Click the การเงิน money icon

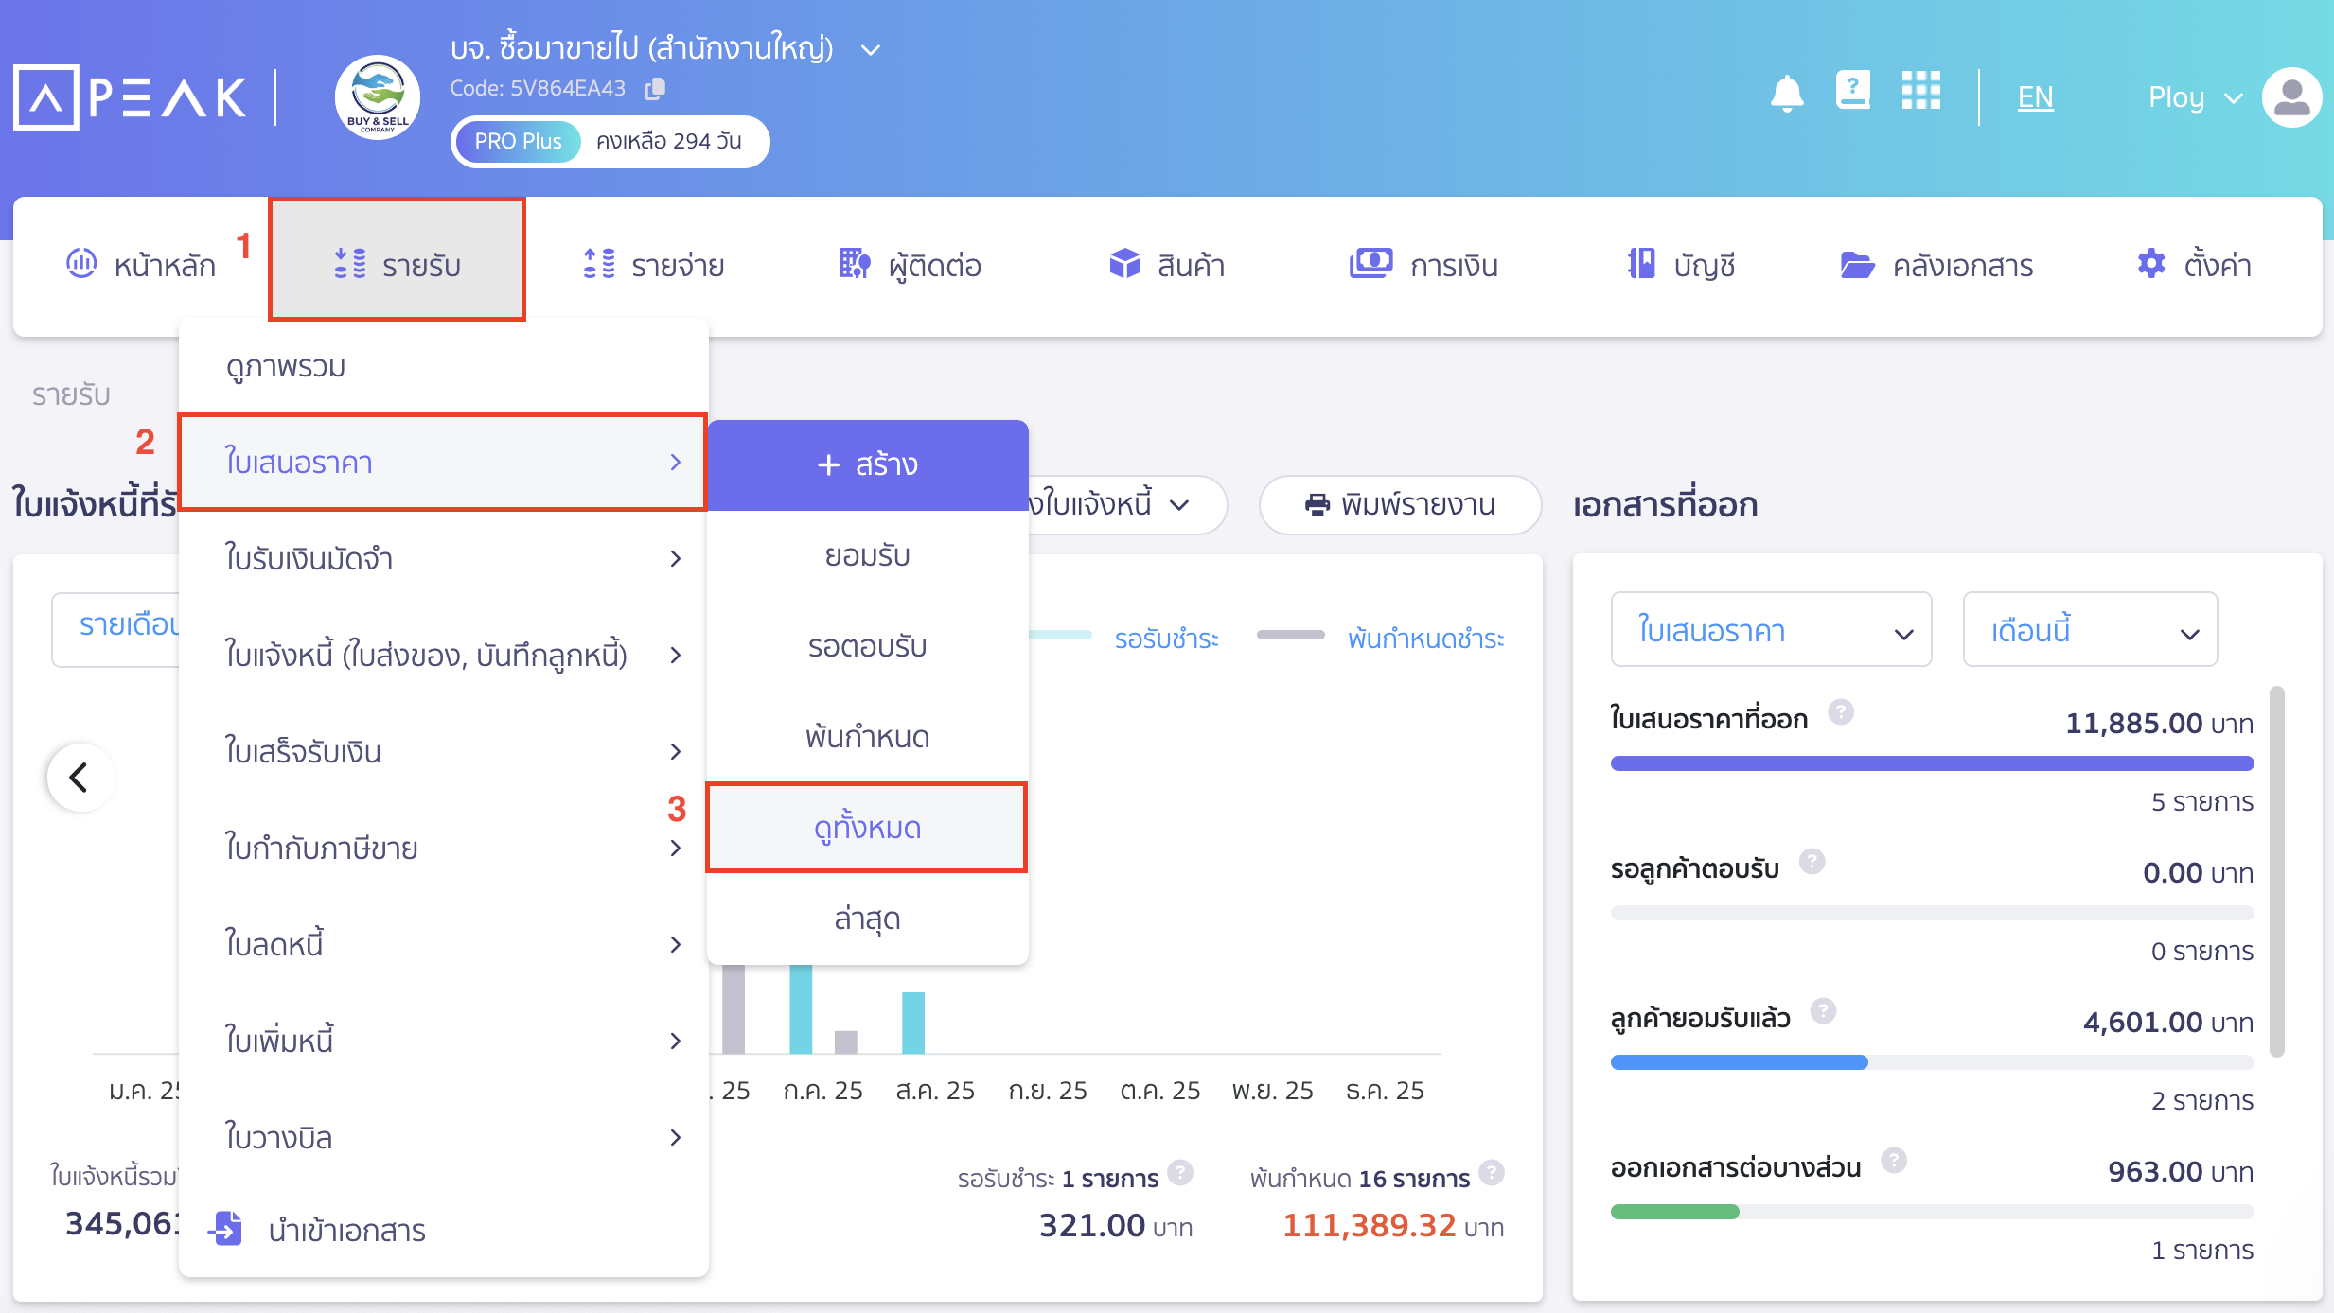pyautogui.click(x=1370, y=263)
